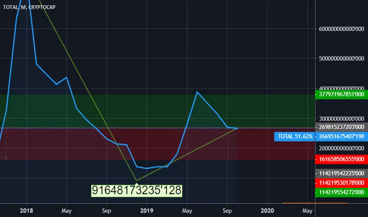
Task: Click the grey 269815237203'000 price tag
Action: (x=342, y=127)
